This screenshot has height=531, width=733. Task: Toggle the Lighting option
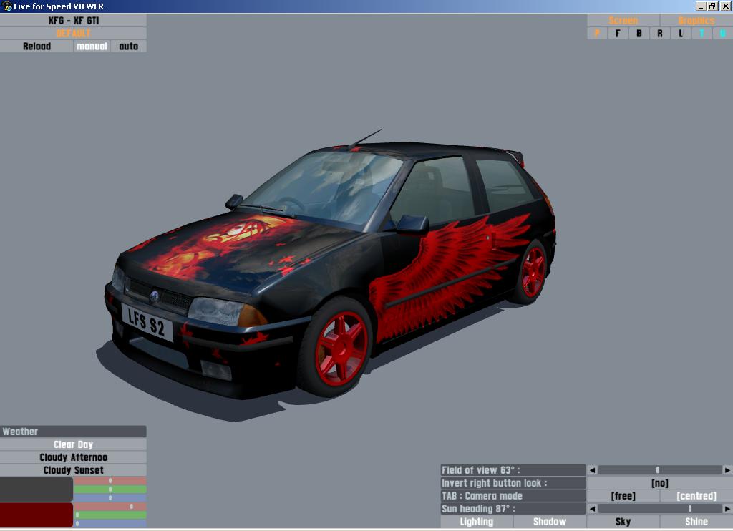click(x=477, y=522)
